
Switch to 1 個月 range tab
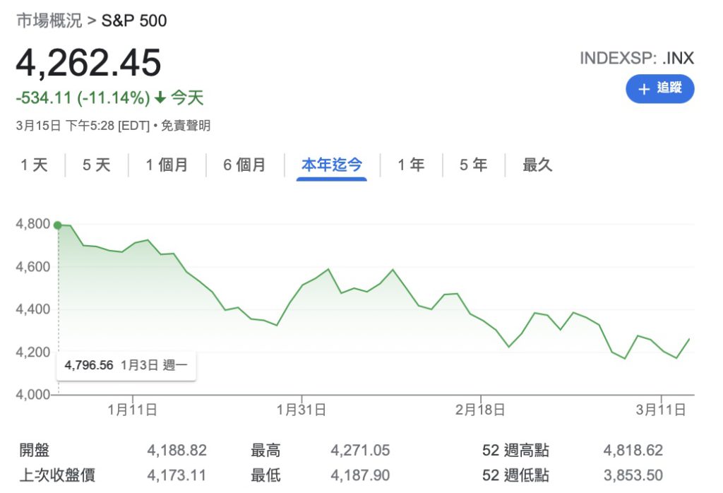(167, 165)
